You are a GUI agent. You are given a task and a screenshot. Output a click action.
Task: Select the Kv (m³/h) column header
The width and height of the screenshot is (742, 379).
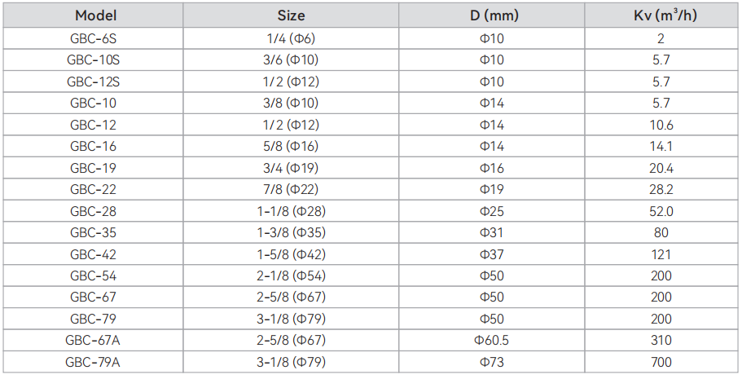661,15
